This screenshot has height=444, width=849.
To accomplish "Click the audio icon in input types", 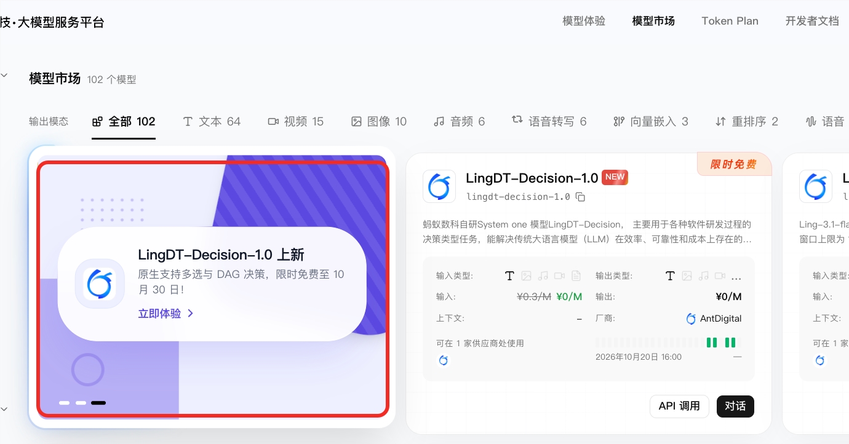I will (x=543, y=276).
